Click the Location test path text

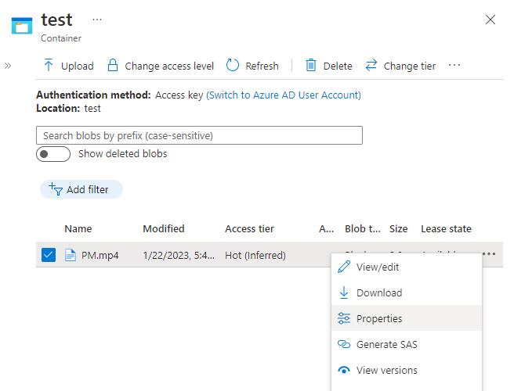point(92,108)
